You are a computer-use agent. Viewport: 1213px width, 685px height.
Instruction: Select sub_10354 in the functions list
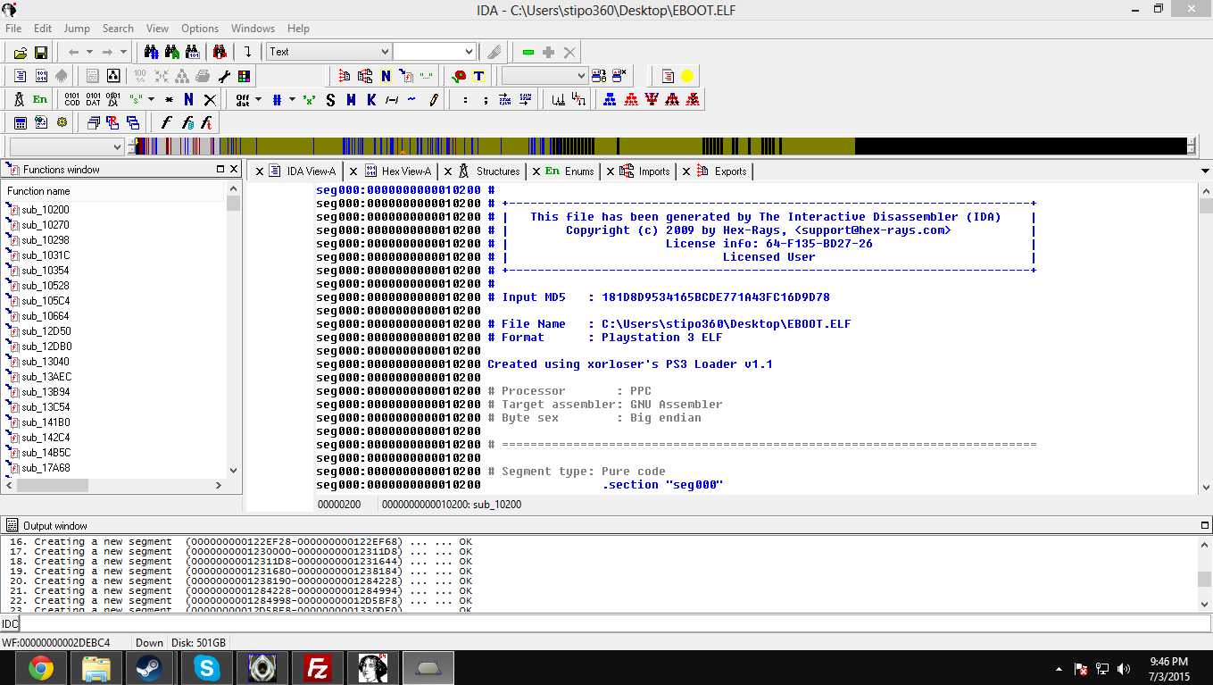[46, 271]
